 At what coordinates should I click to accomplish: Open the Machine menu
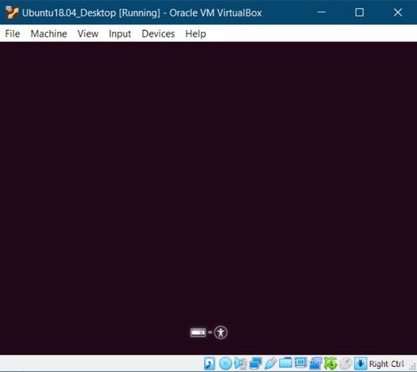coord(48,33)
